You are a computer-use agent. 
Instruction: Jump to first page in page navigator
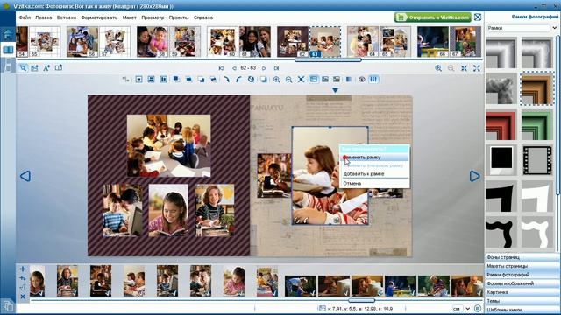click(x=221, y=68)
